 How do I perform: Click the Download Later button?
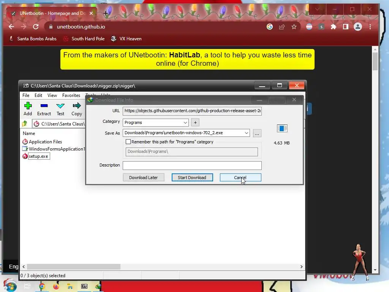143,178
